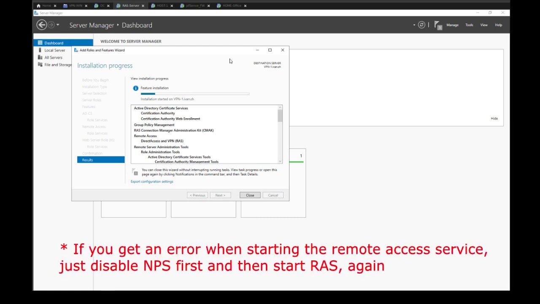Click the list scrollbar down arrow
This screenshot has width=540, height=304.
280,161
